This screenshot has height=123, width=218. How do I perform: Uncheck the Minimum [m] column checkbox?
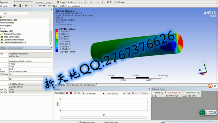[x=166, y=92]
